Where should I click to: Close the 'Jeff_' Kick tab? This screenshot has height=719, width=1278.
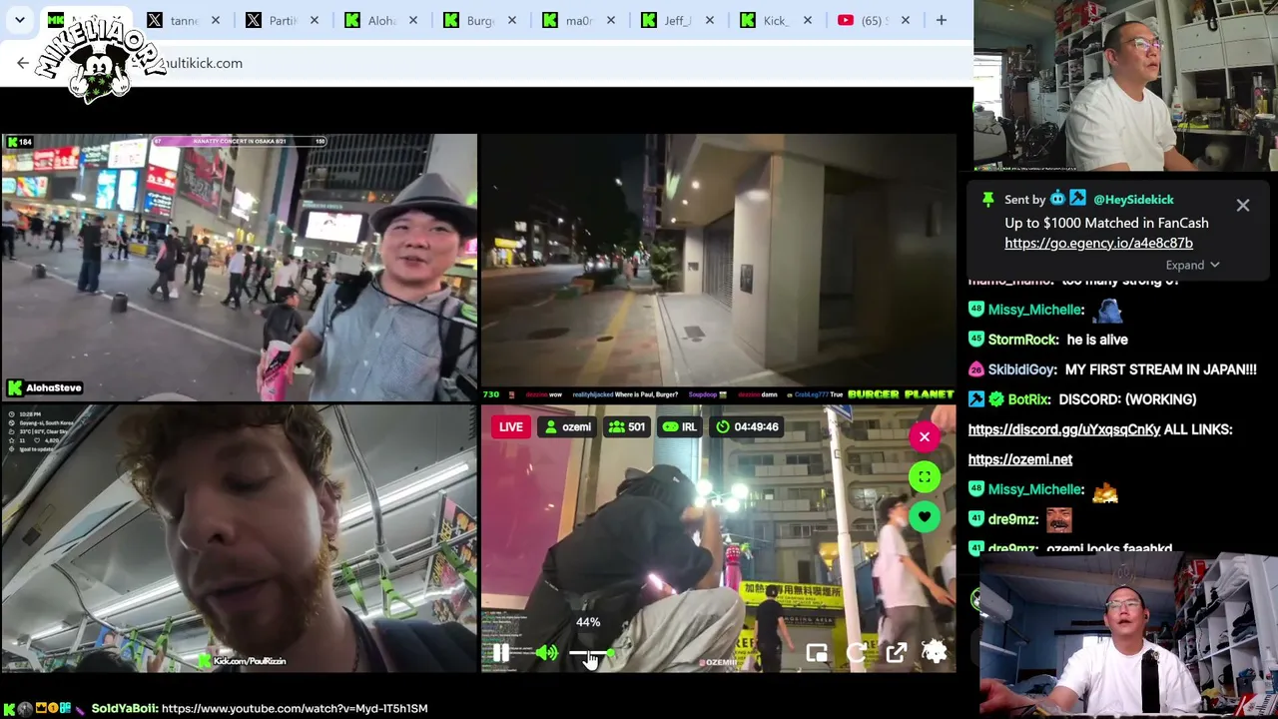click(709, 20)
